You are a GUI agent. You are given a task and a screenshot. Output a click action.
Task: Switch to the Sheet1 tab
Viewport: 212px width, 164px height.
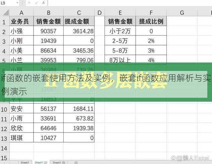tap(25, 162)
